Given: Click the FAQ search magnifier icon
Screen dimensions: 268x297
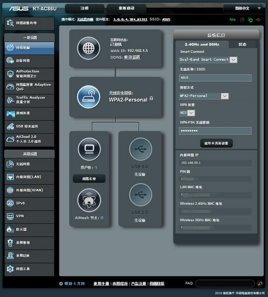Looking at the screenshot, I should click(x=260, y=283).
